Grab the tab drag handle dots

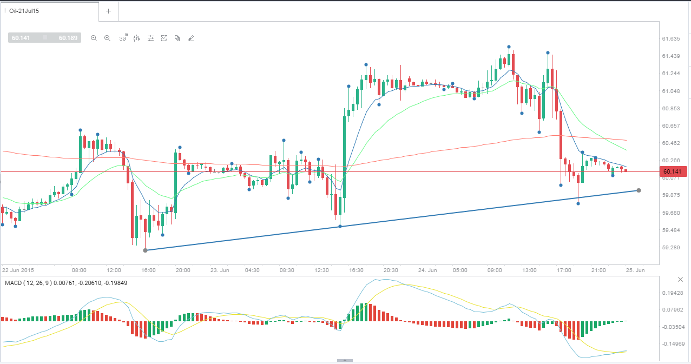pyautogui.click(x=5, y=11)
